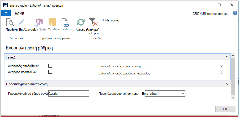Toggle Αναφορές αποδείξεων checkbox
Viewport: 239px width, 117px height.
[x=50, y=66]
